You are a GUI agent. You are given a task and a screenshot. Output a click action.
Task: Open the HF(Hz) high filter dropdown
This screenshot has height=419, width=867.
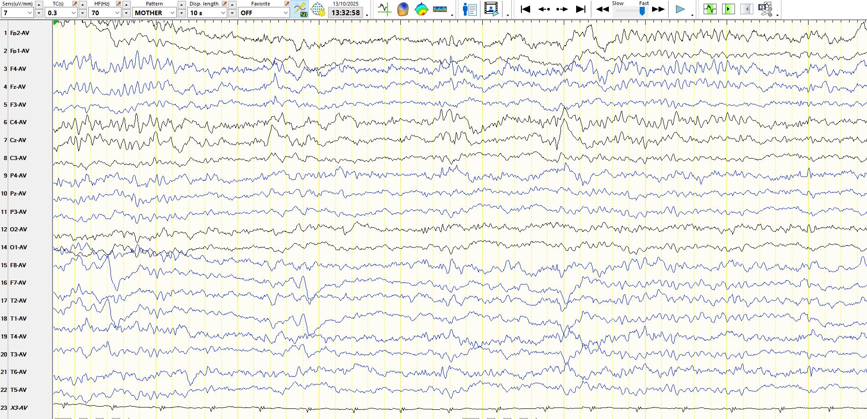(x=105, y=13)
